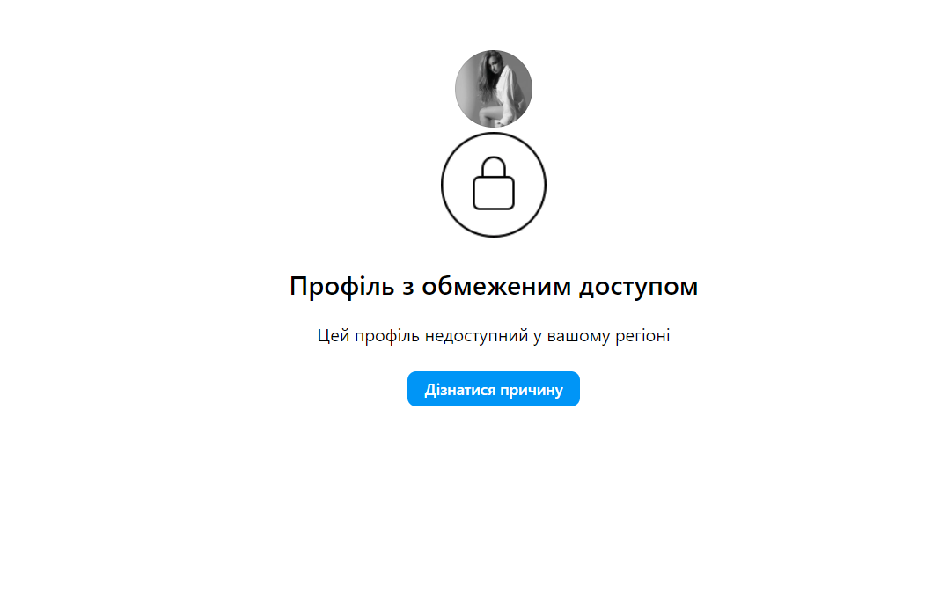Click the word 'Дізнатися' on the blue button
939x593 pixels.
[460, 390]
